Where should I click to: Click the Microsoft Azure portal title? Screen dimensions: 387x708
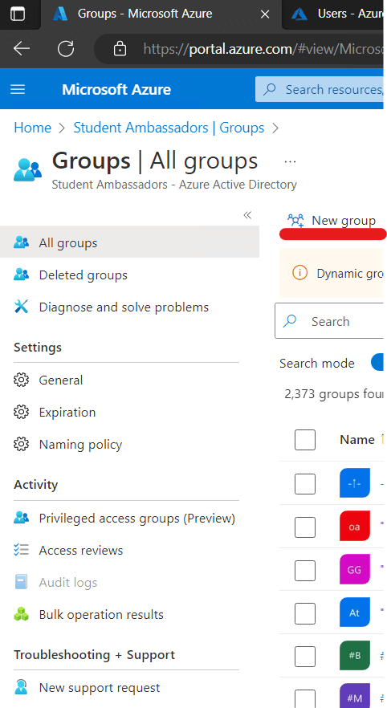[x=116, y=89]
